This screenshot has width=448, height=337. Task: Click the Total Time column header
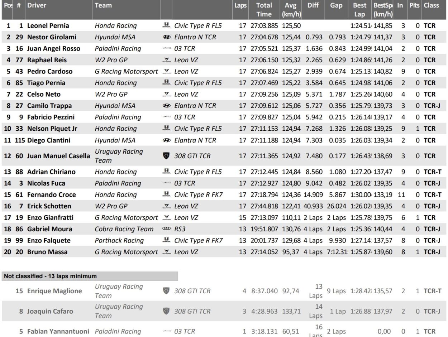coord(264,10)
